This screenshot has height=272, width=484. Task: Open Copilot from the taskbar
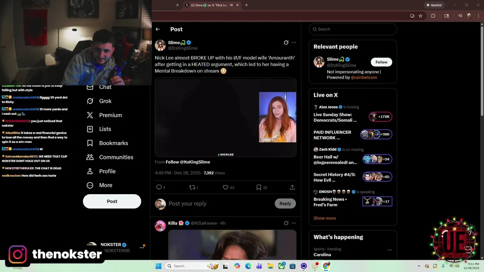coord(237,266)
